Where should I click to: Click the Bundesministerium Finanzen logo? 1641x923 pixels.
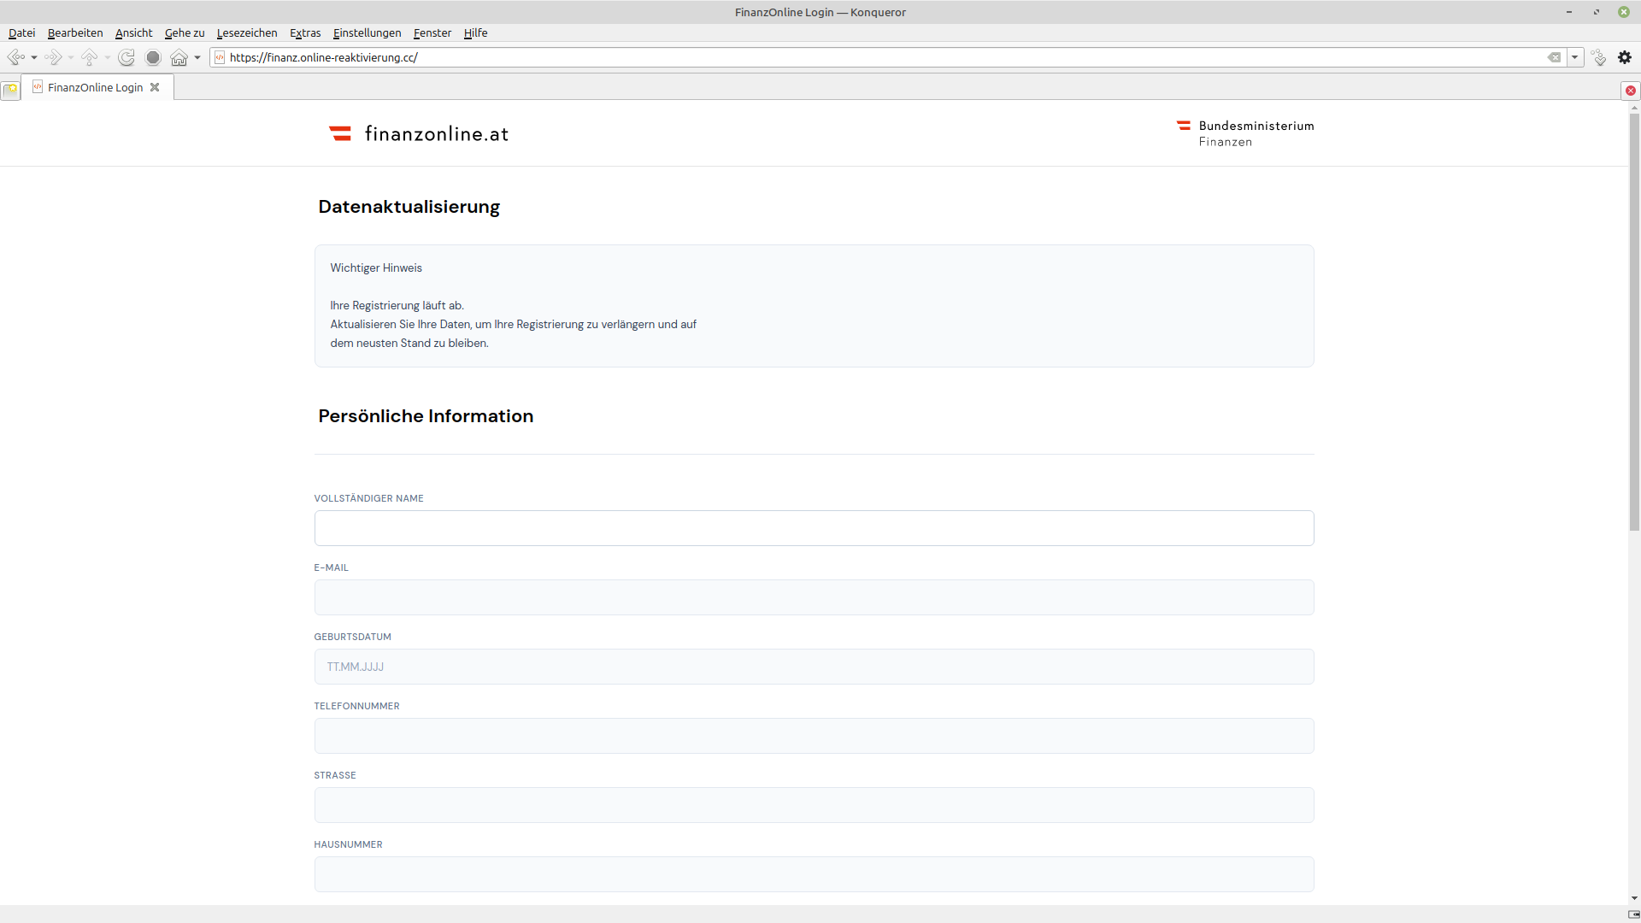pos(1245,133)
